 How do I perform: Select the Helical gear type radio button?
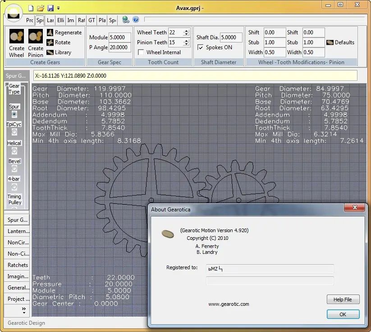tap(14, 150)
